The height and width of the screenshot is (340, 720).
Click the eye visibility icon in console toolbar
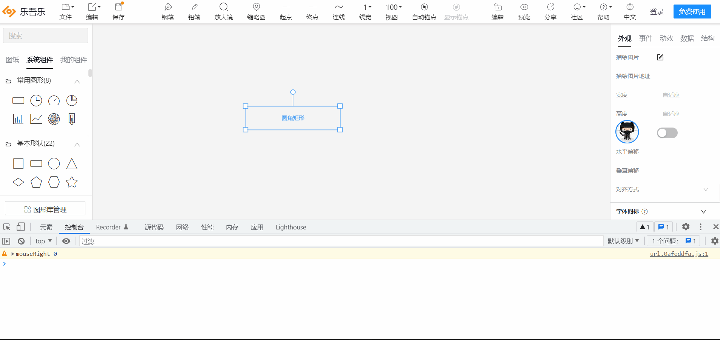click(66, 241)
